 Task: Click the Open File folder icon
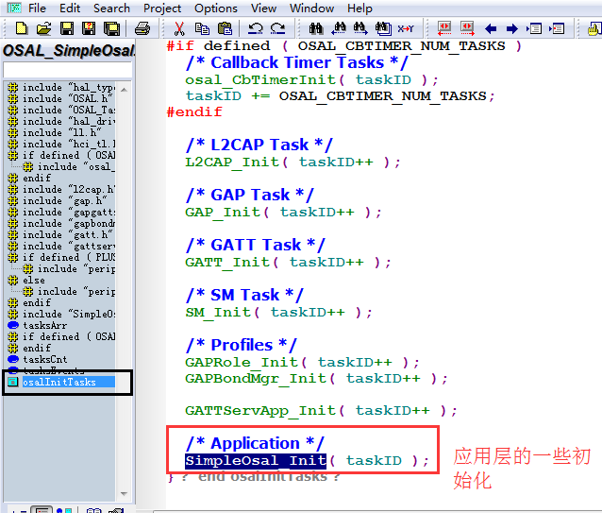42,28
